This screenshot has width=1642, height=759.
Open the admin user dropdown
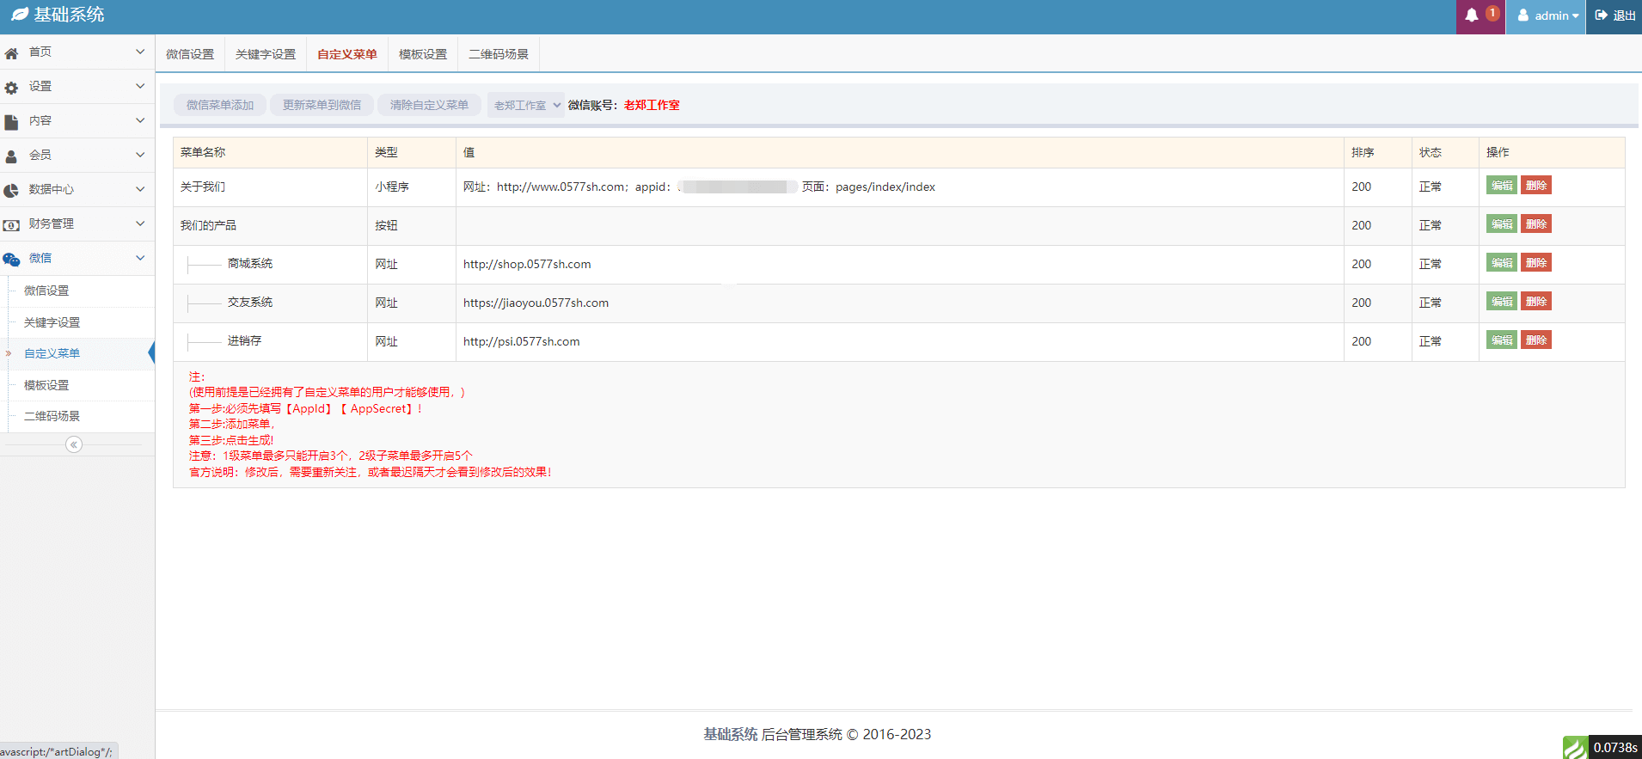(1548, 15)
